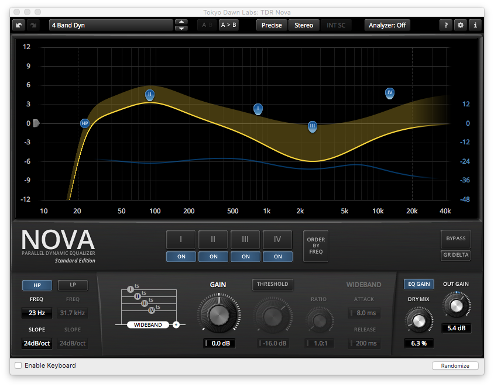The height and width of the screenshot is (387, 494).
Task: Select band I tab
Action: (181, 240)
